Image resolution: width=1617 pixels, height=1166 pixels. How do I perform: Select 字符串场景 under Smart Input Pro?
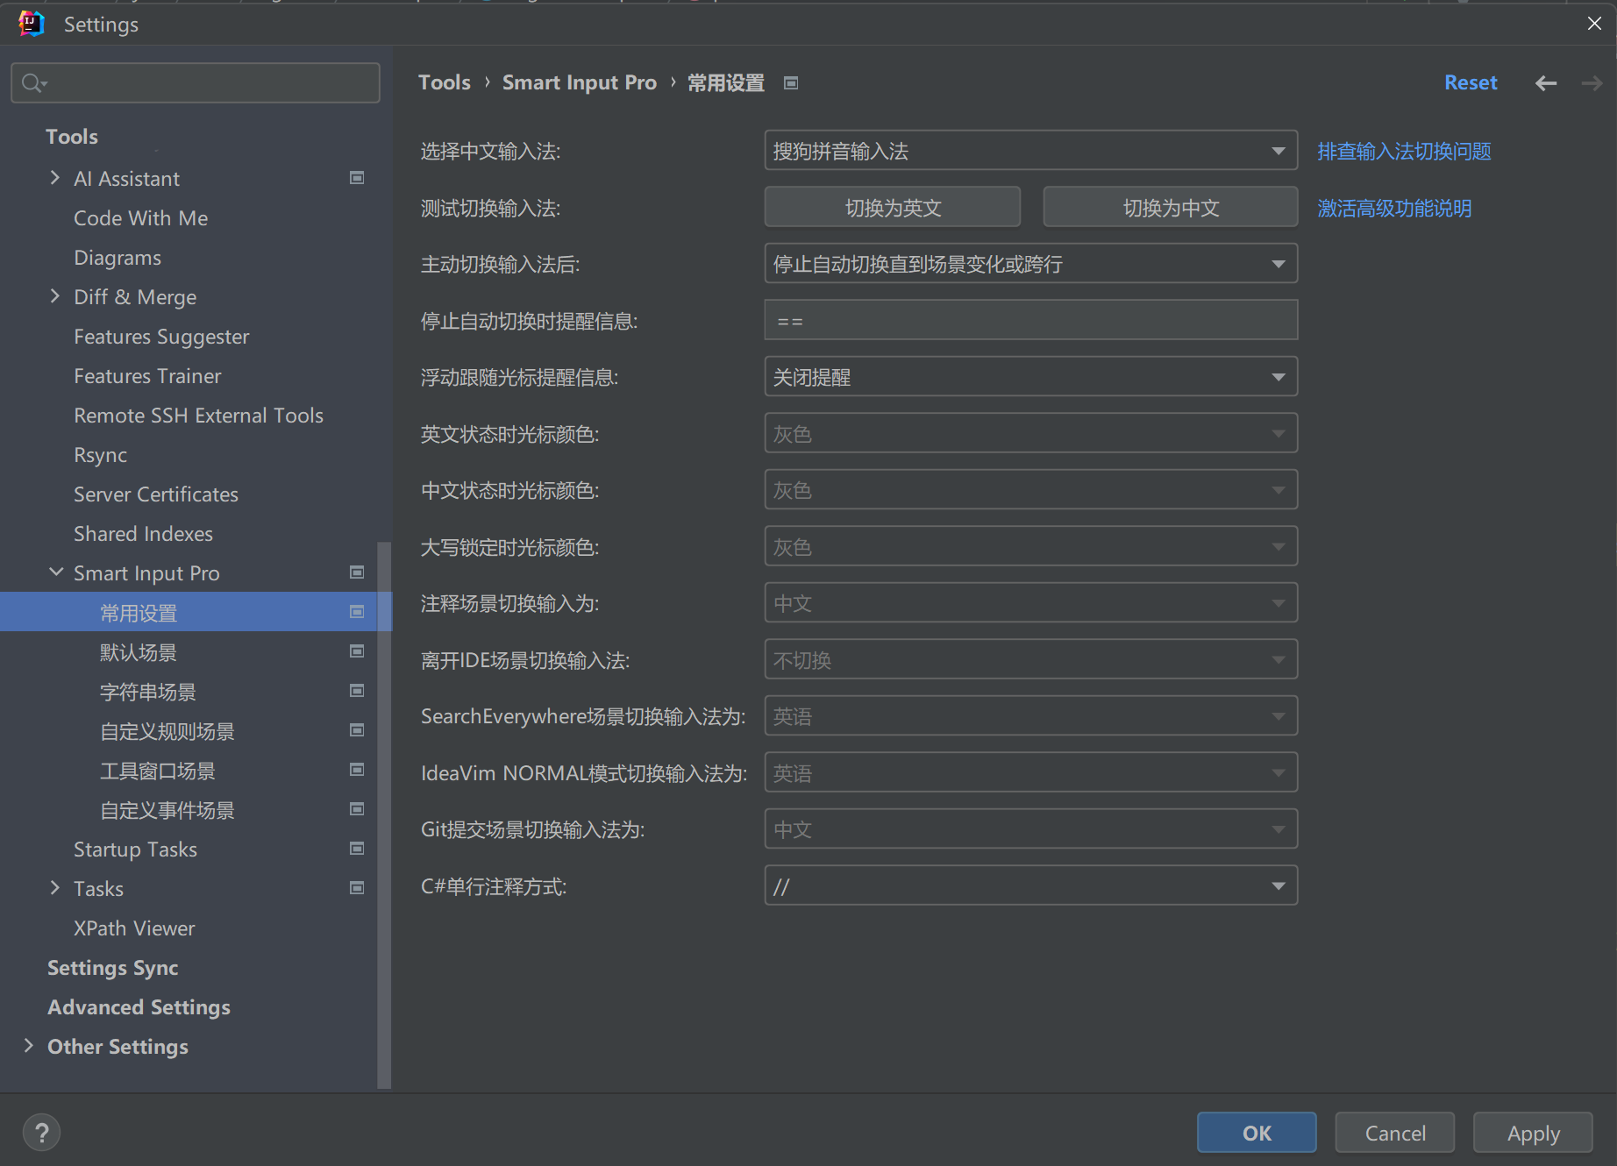[148, 691]
